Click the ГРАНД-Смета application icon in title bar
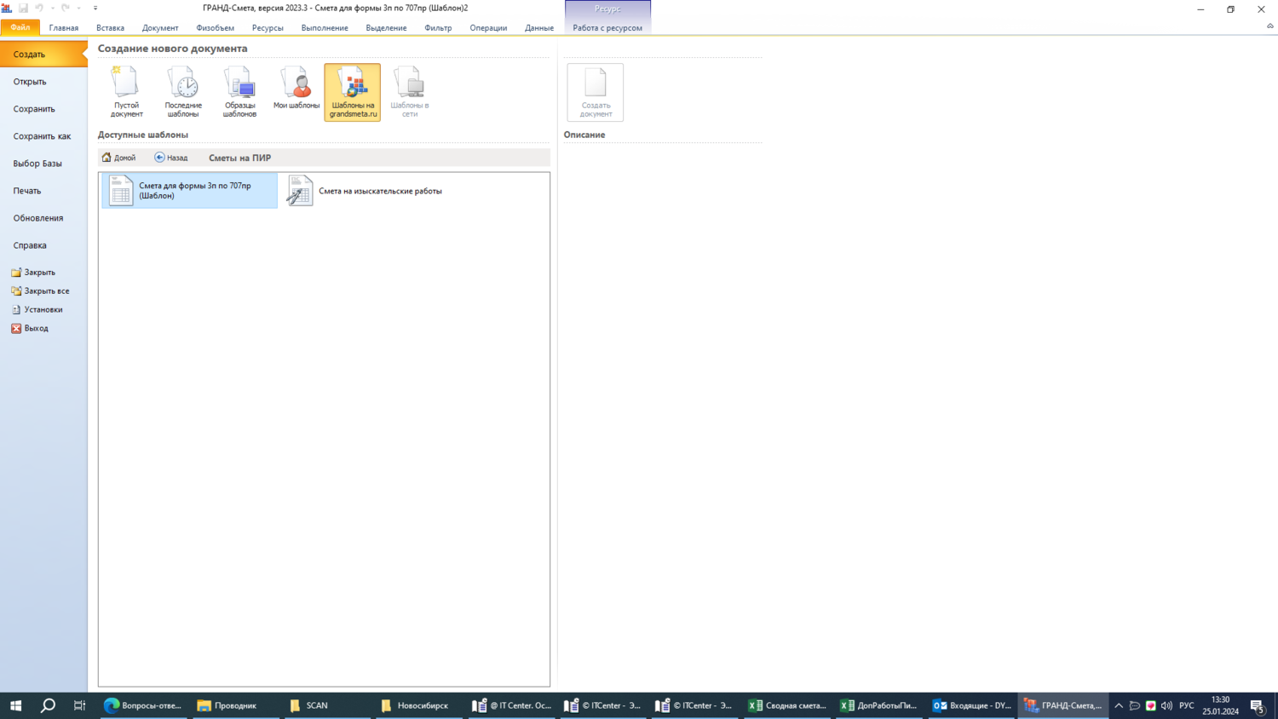The image size is (1278, 719). coord(7,9)
